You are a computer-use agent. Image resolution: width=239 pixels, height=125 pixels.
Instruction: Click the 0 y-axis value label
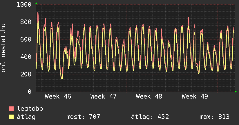30,92
